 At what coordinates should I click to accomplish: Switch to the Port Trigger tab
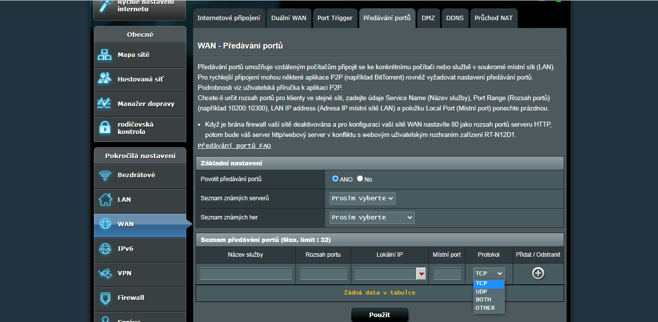pyautogui.click(x=335, y=18)
